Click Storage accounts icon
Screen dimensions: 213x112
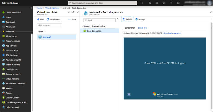[x=4, y=74]
